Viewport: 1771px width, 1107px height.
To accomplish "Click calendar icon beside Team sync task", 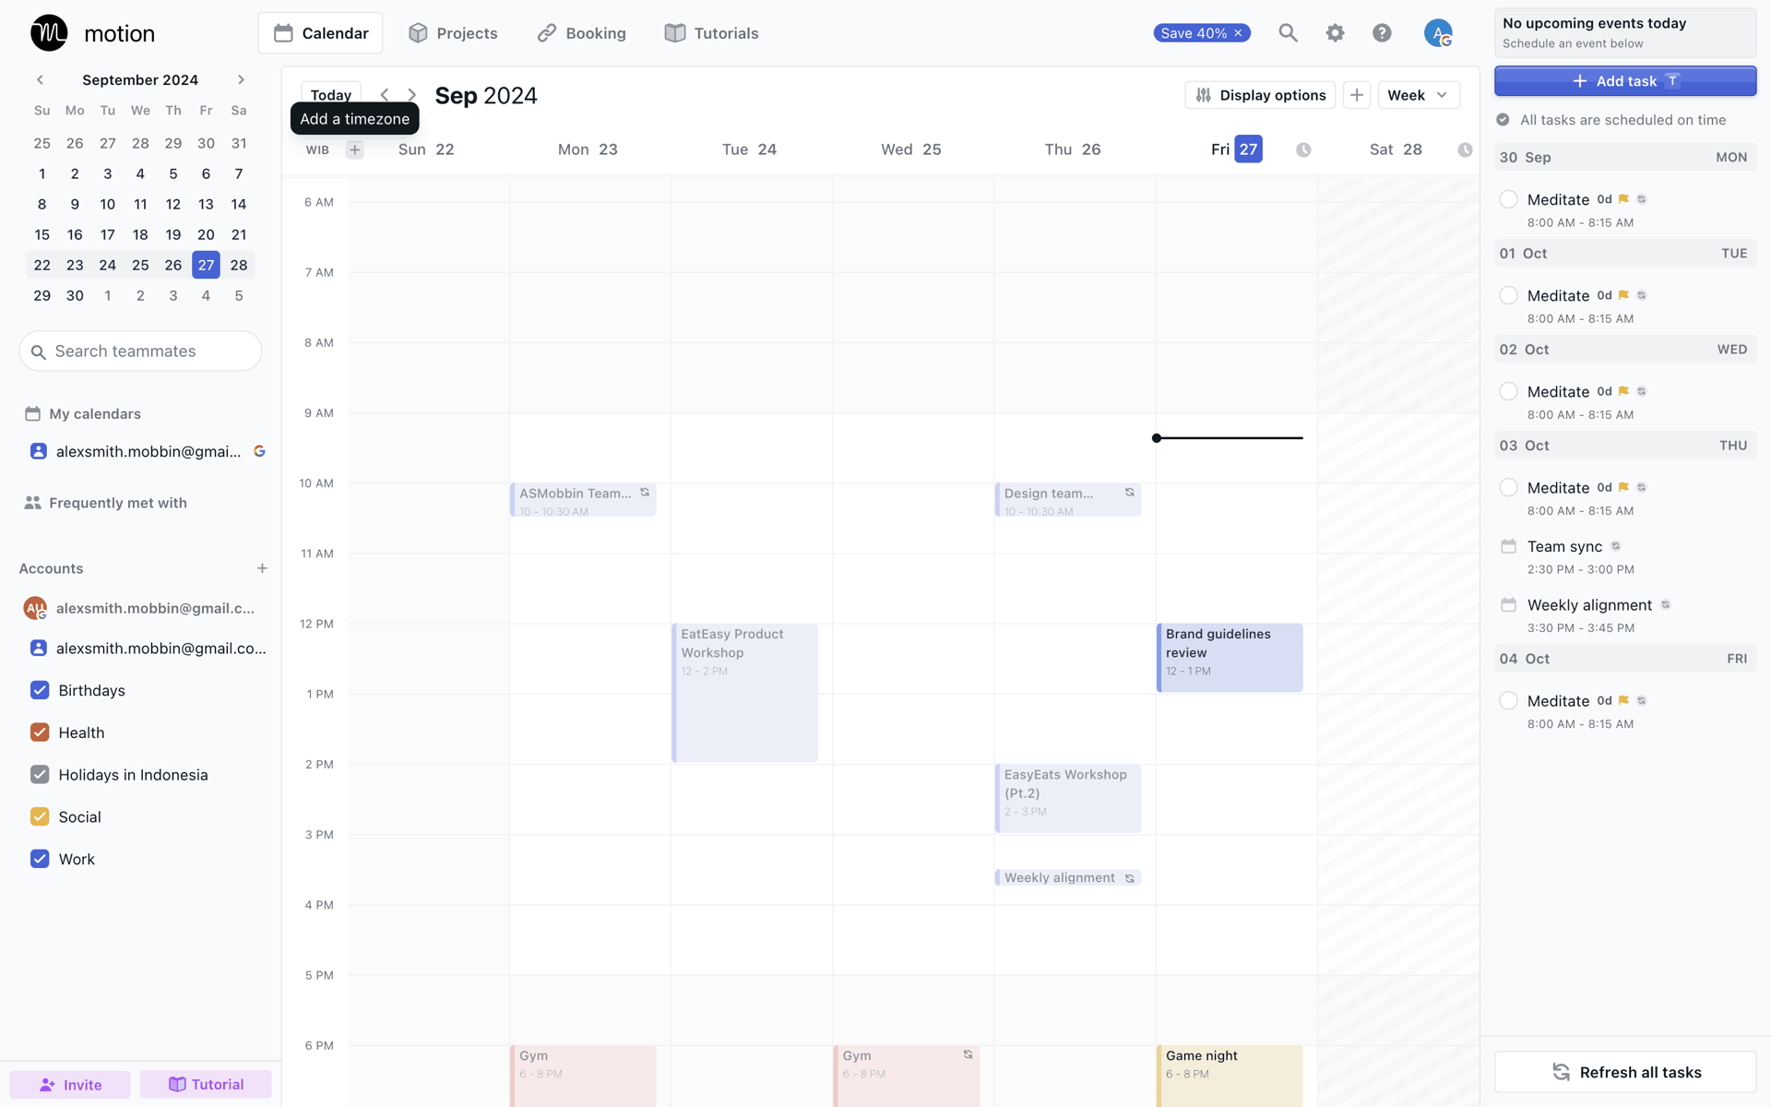I will pos(1508,546).
